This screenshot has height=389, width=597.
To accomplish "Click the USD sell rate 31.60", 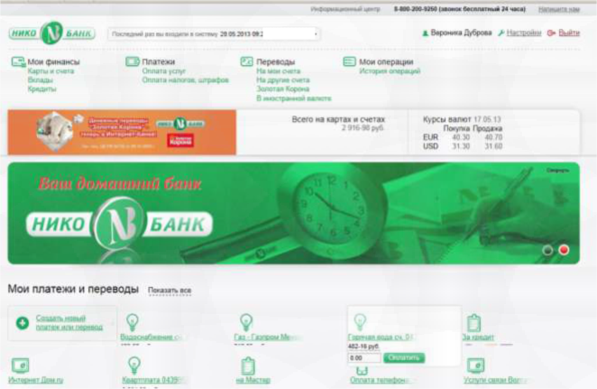I will pyautogui.click(x=493, y=146).
